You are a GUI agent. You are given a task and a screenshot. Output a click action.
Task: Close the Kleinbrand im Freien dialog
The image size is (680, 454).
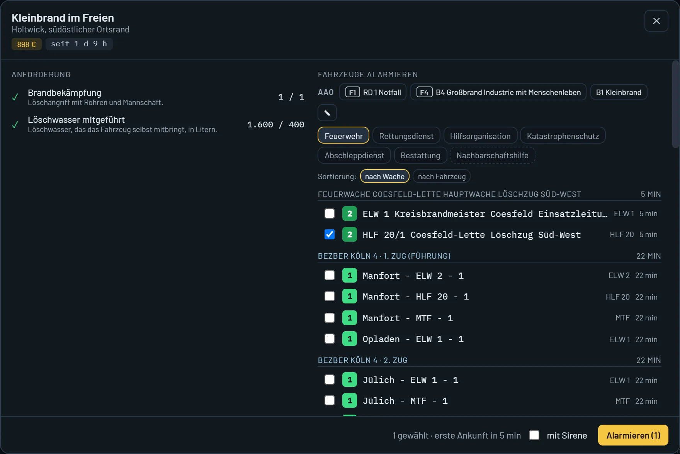coord(656,21)
